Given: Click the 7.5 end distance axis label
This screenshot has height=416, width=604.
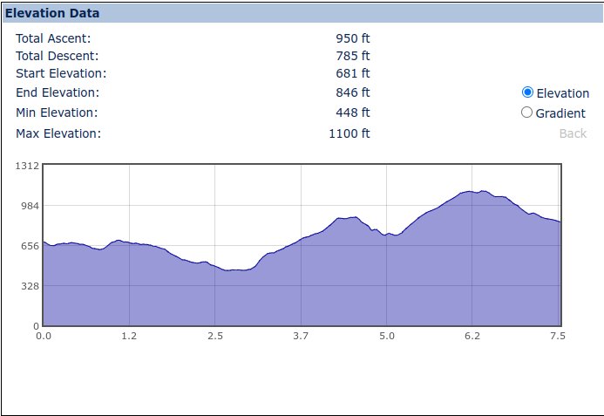Looking at the screenshot, I should click(557, 336).
